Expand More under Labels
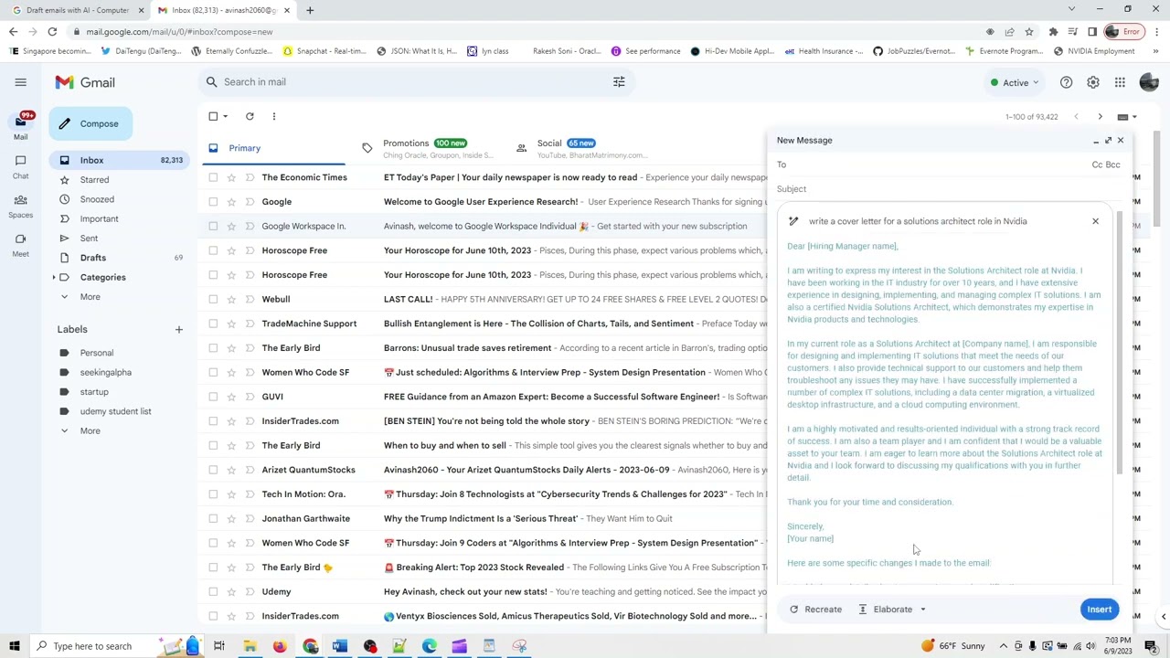 (x=90, y=430)
